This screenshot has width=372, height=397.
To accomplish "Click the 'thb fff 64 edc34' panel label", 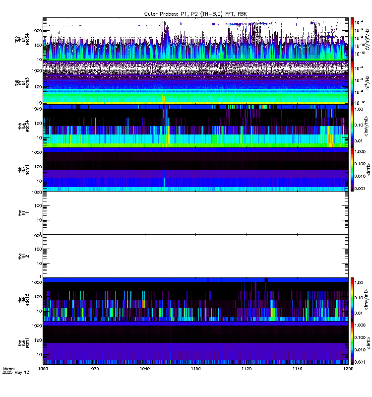I will [22, 40].
